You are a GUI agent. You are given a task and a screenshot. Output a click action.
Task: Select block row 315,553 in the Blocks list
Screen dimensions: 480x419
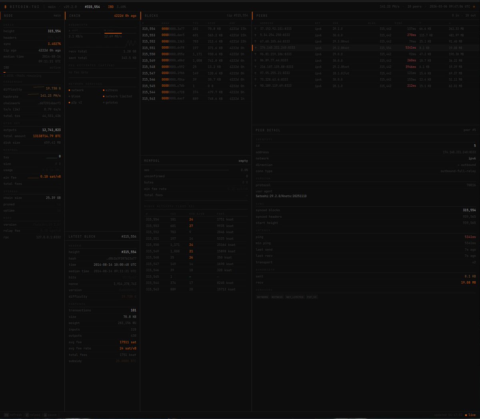pyautogui.click(x=196, y=35)
